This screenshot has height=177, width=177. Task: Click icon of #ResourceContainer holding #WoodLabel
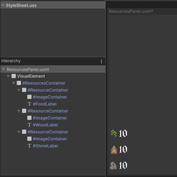pyautogui.click(x=24, y=111)
